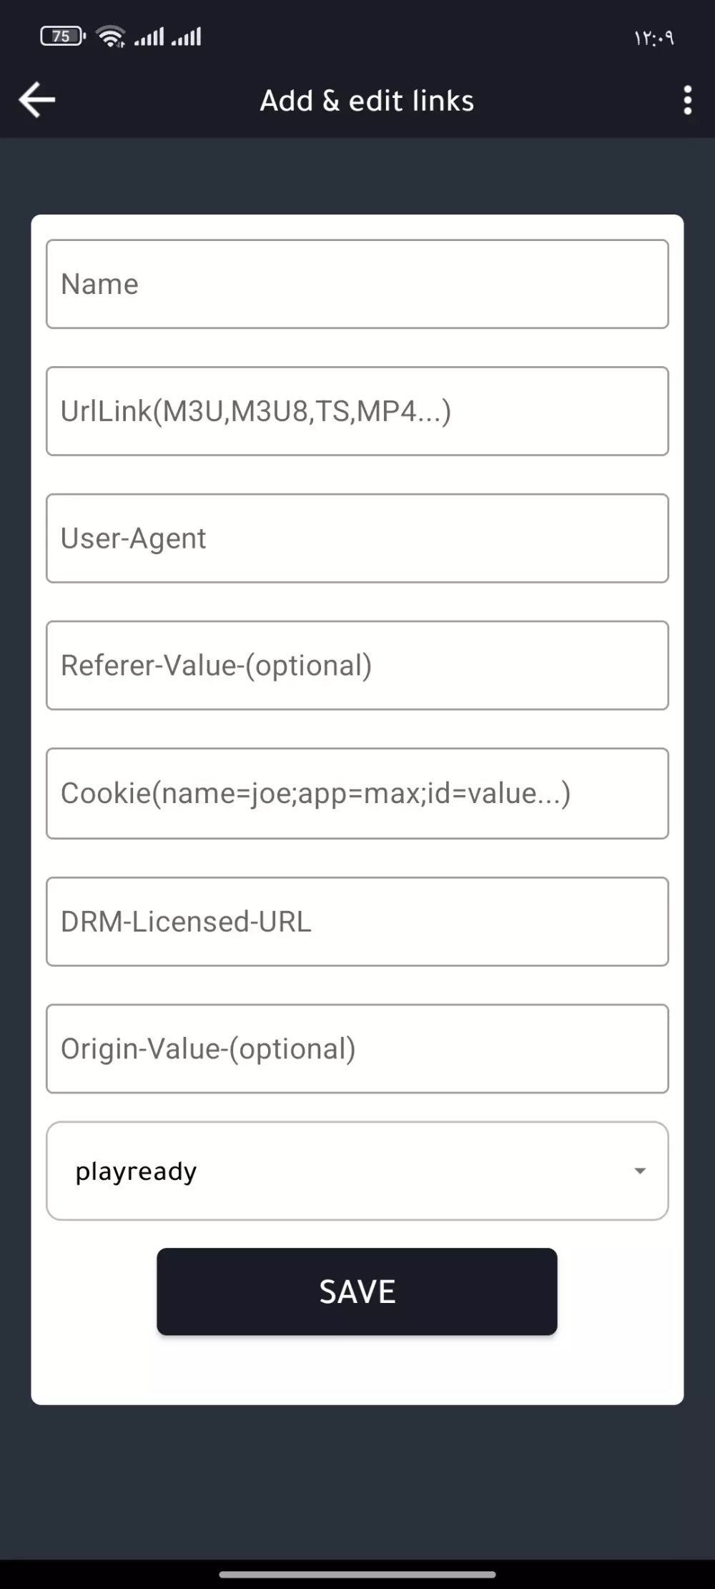Select the User-Agent text field
Image resolution: width=715 pixels, height=1589 pixels.
pyautogui.click(x=357, y=538)
